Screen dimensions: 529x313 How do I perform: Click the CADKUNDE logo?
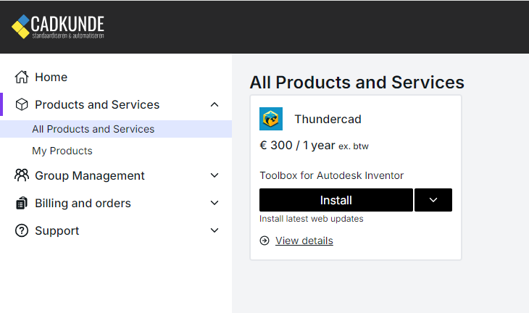tap(58, 27)
